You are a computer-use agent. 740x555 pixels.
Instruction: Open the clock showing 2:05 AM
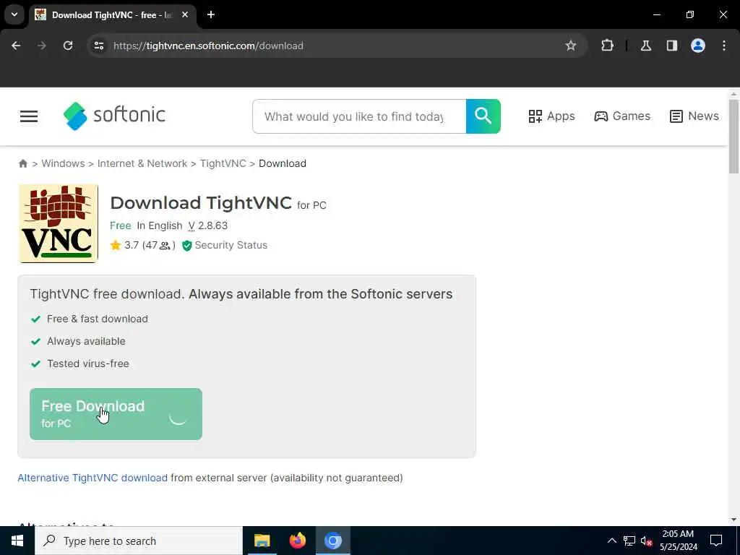pyautogui.click(x=678, y=541)
